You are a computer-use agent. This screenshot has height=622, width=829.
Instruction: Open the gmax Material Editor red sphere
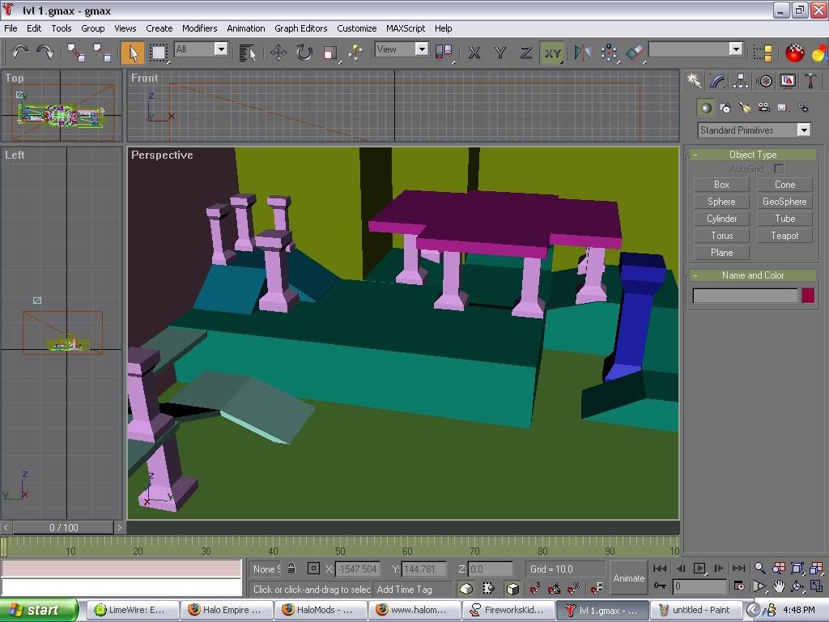coord(794,53)
